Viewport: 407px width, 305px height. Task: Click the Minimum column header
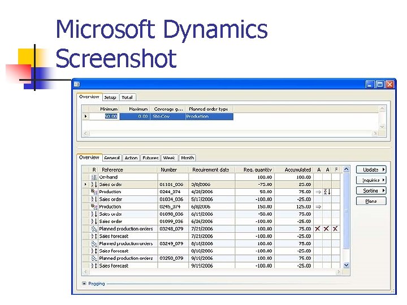[x=105, y=109]
